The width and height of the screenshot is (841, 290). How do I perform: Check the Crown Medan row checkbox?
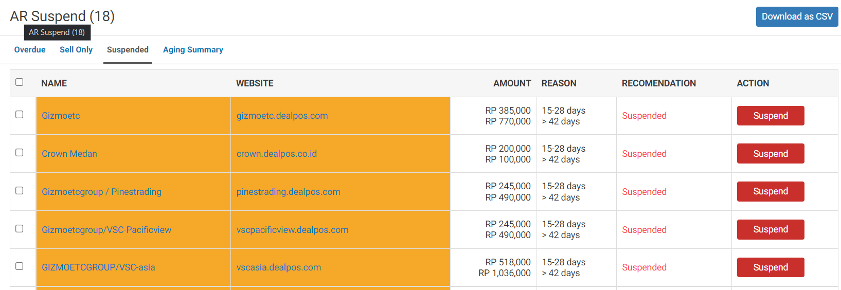pyautogui.click(x=20, y=153)
